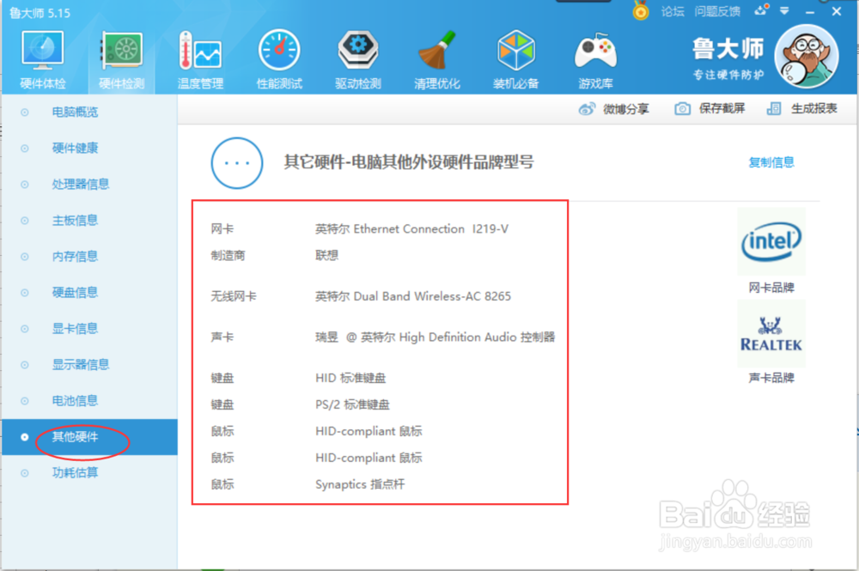Click the radio dot beside 显卡信息
This screenshot has width=859, height=571.
[25, 329]
